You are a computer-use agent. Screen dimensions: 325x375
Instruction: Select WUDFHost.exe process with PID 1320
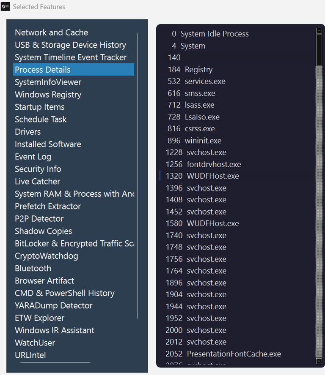click(x=212, y=176)
